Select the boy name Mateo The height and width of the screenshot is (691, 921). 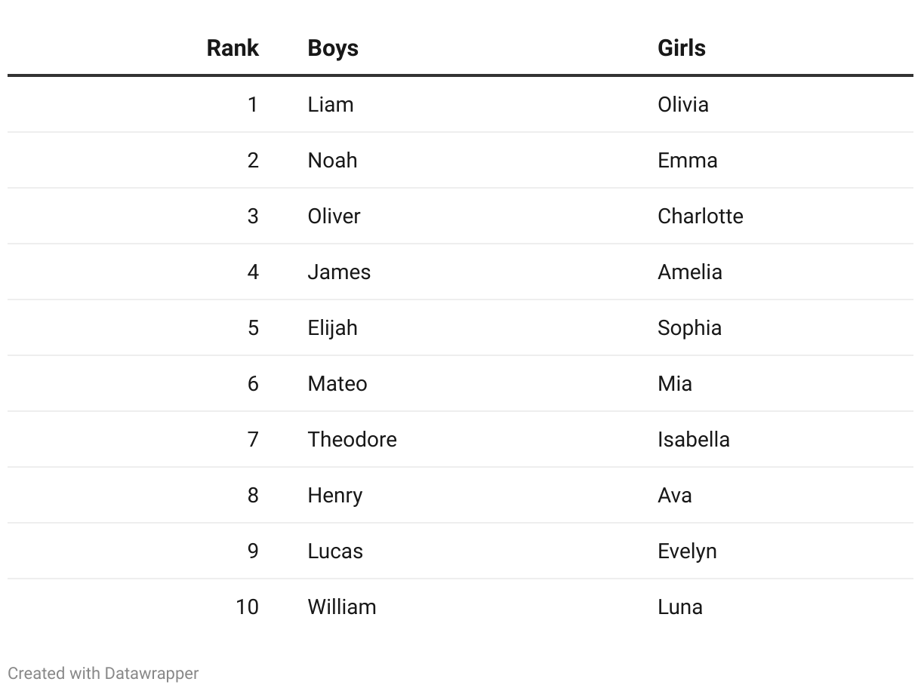click(x=337, y=383)
